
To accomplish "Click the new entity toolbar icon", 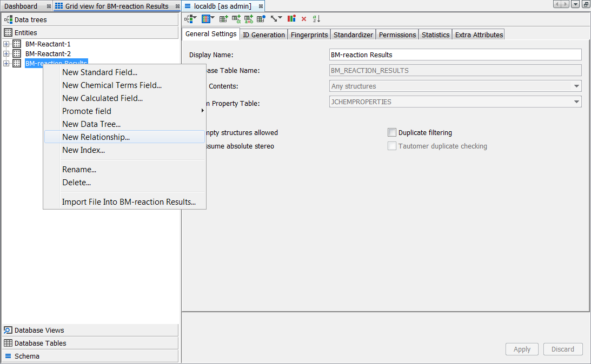I will coord(207,19).
